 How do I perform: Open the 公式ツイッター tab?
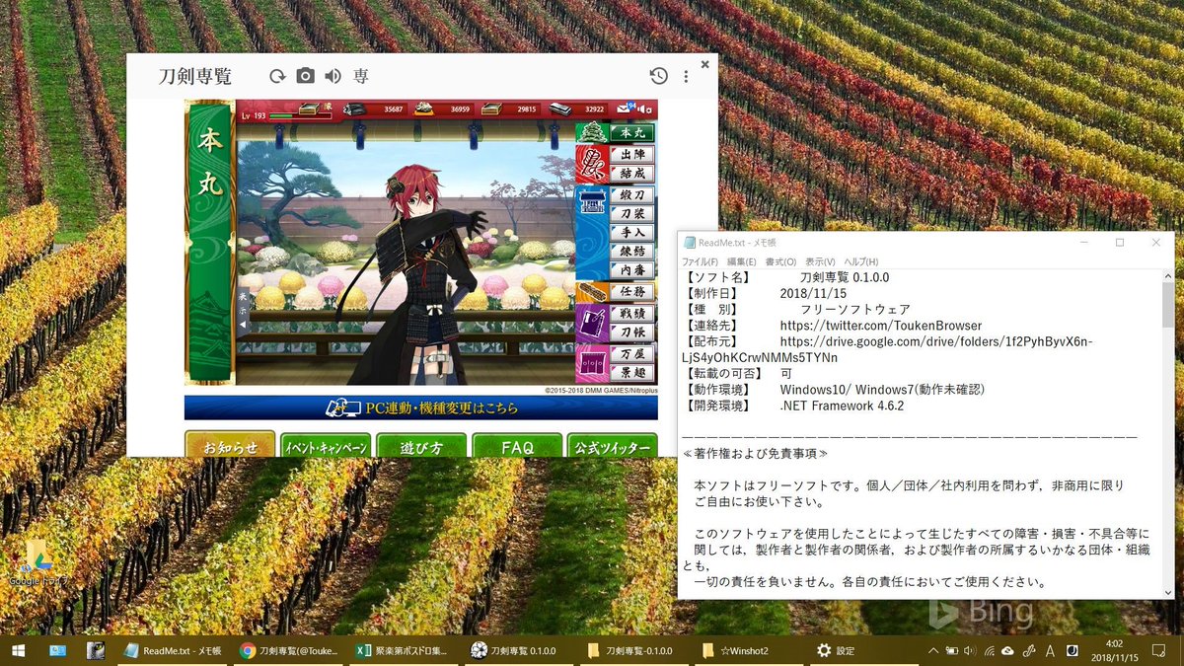pos(612,446)
